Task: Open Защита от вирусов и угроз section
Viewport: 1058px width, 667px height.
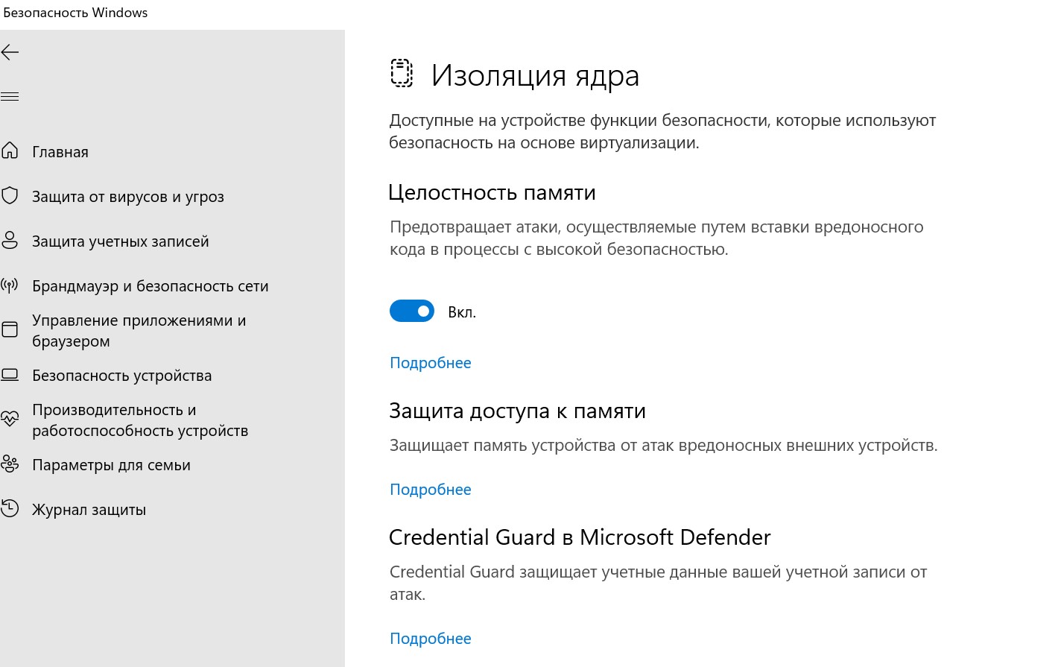Action: point(127,197)
